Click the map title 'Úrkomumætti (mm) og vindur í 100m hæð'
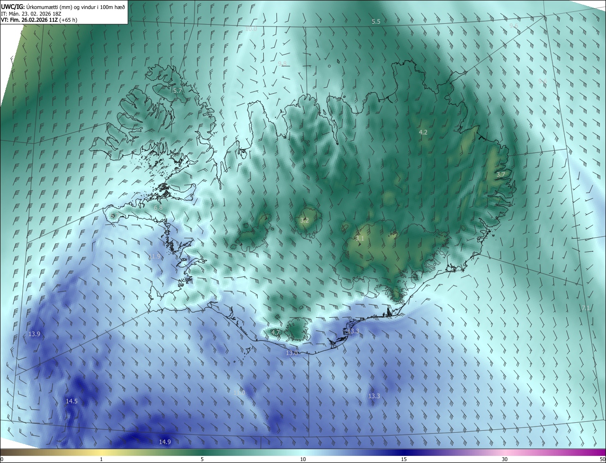Viewport: 606px width, 463px height. click(75, 7)
